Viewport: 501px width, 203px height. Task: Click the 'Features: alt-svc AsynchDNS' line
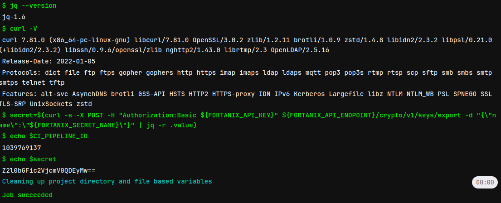point(247,94)
